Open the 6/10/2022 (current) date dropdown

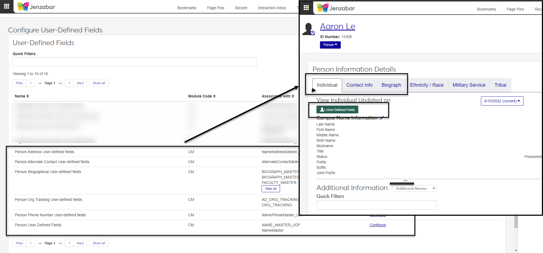point(502,101)
